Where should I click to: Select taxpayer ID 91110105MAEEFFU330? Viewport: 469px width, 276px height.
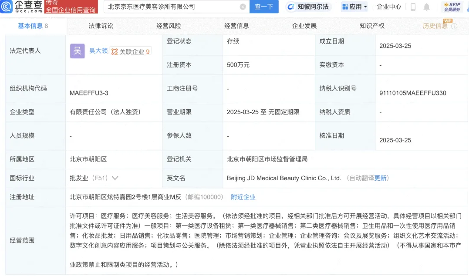coord(413,93)
